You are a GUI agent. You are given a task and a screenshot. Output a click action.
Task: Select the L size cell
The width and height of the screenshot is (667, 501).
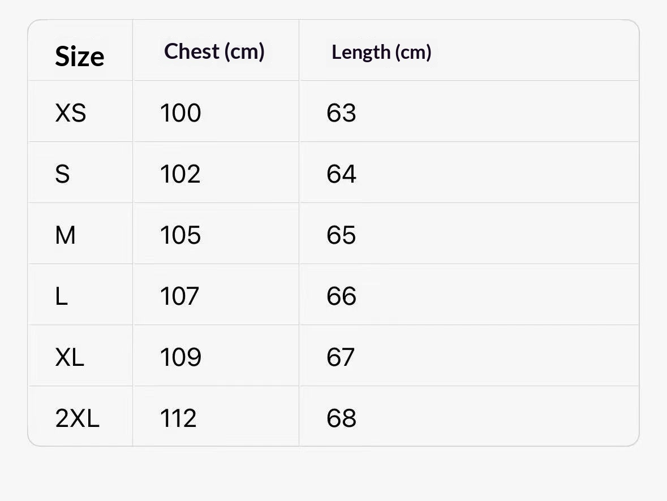click(61, 296)
